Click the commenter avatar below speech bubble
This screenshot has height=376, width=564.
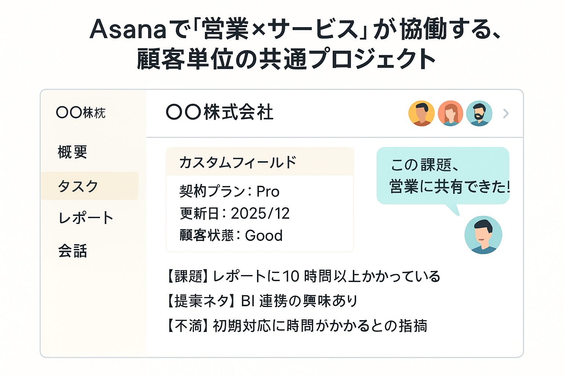483,235
